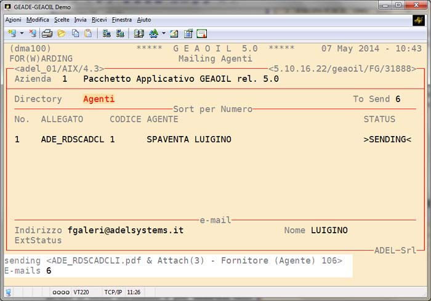Click the copy icon in toolbar
The height and width of the screenshot is (301, 431).
click(x=75, y=33)
